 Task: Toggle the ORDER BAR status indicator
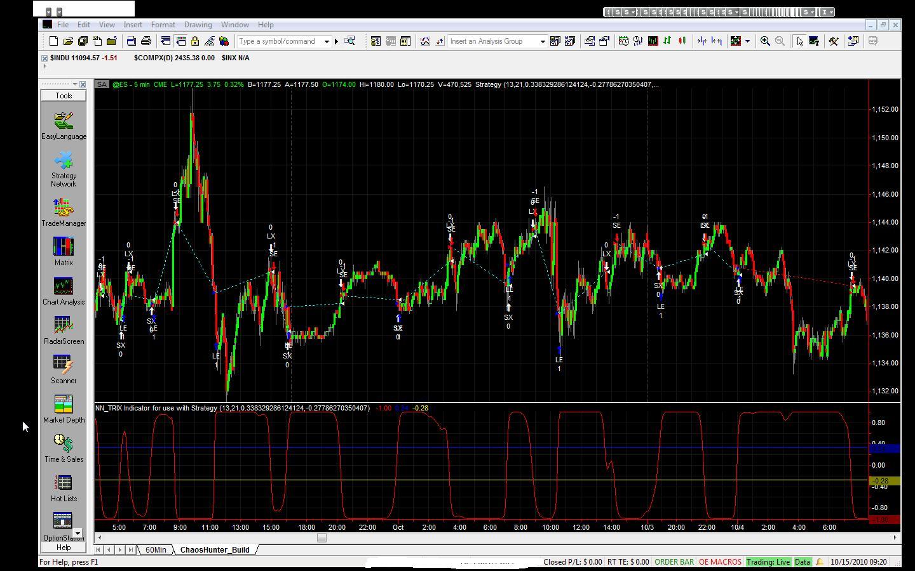coord(674,562)
